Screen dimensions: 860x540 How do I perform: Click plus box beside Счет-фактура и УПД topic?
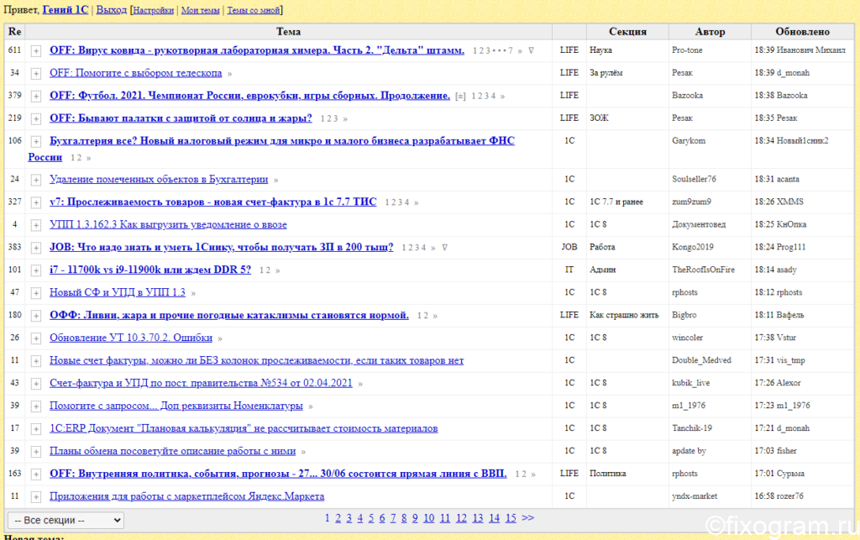click(35, 384)
